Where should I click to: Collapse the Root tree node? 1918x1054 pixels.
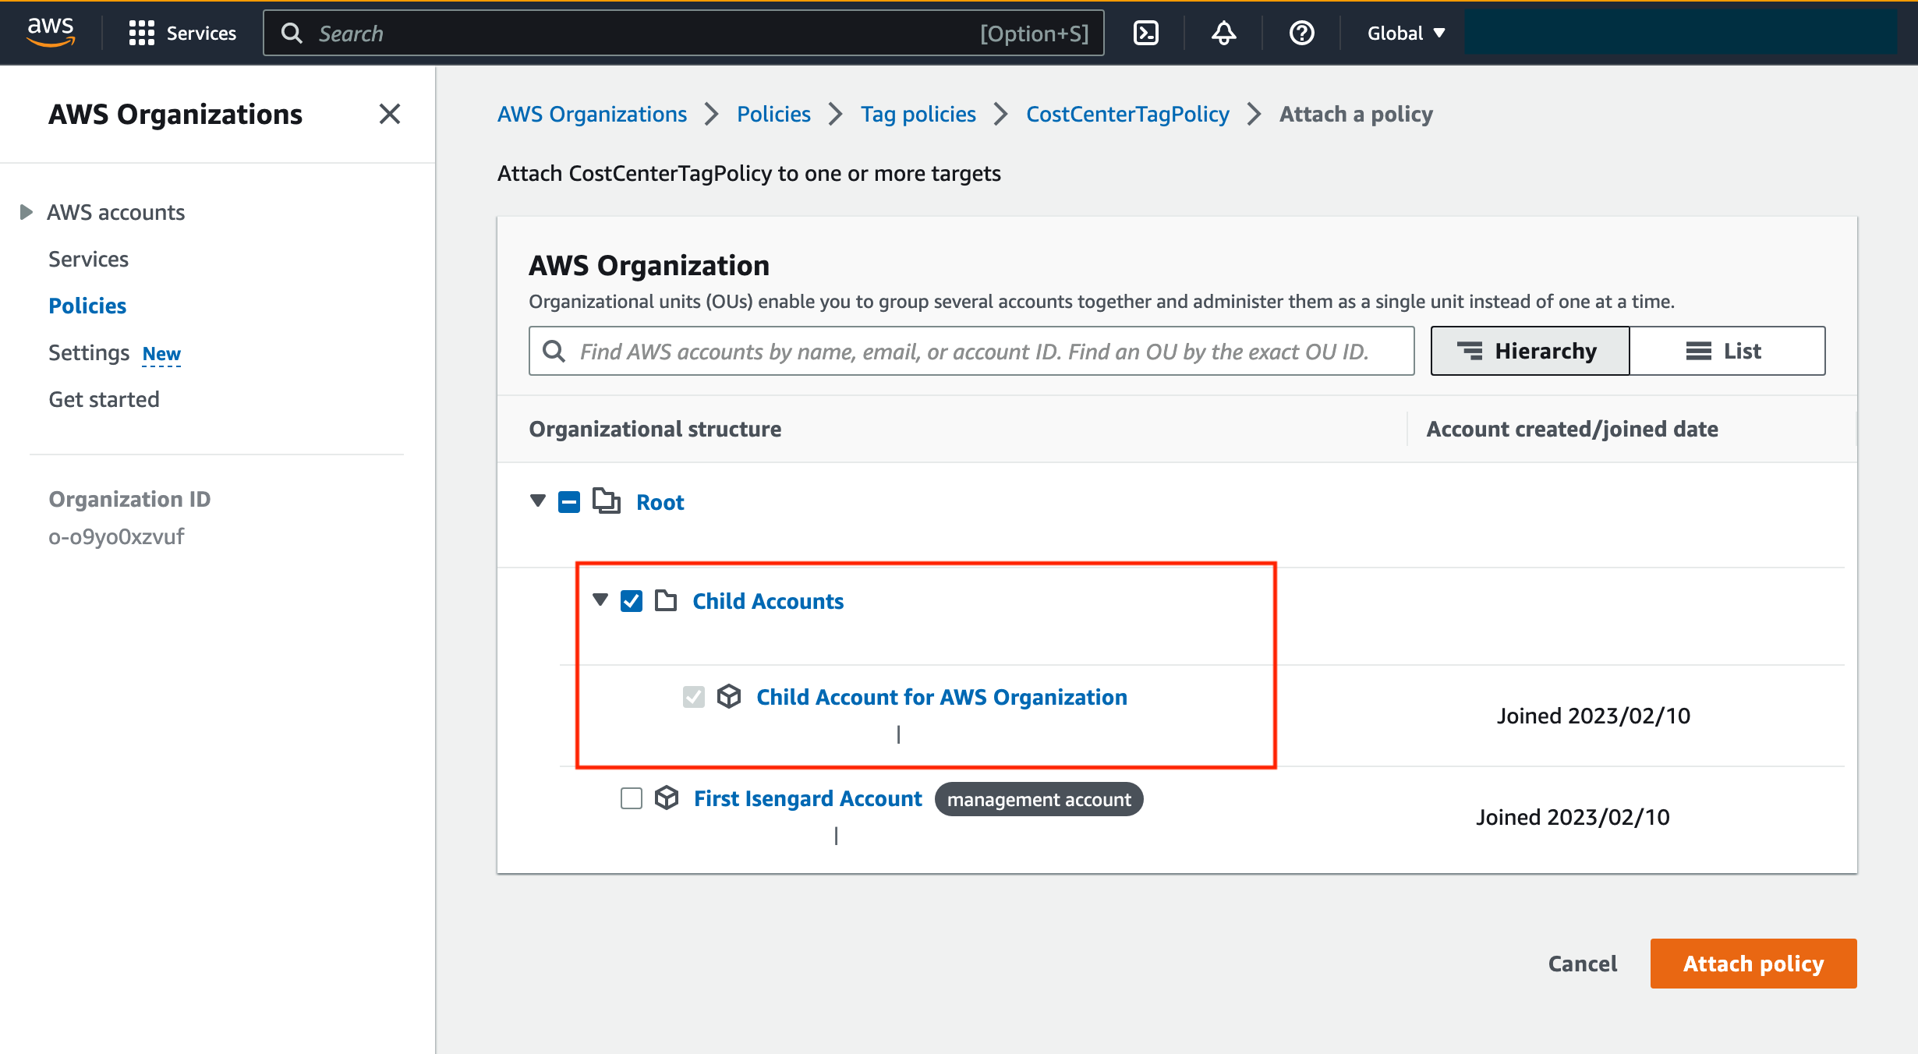click(x=537, y=500)
